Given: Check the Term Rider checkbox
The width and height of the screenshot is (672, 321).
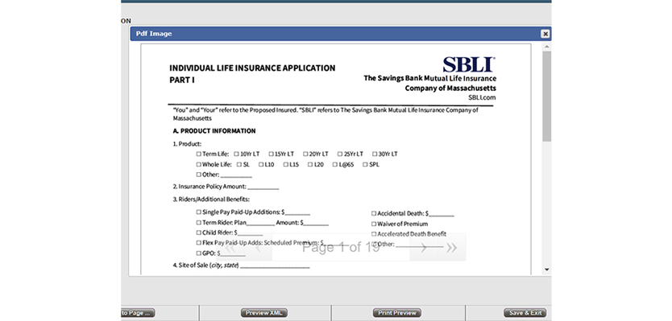Looking at the screenshot, I should (x=198, y=223).
